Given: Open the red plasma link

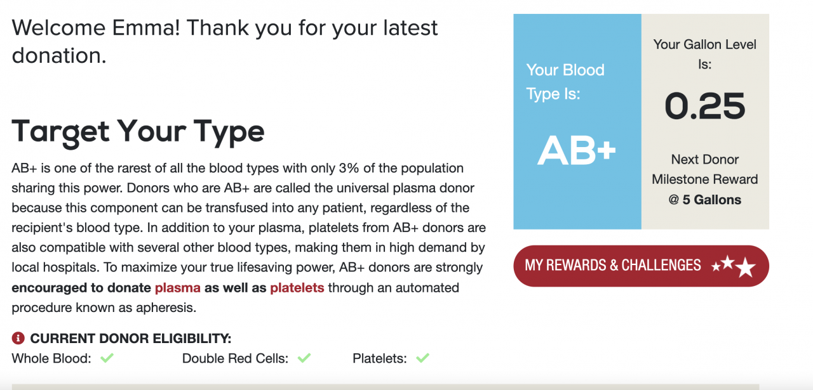Looking at the screenshot, I should [178, 288].
